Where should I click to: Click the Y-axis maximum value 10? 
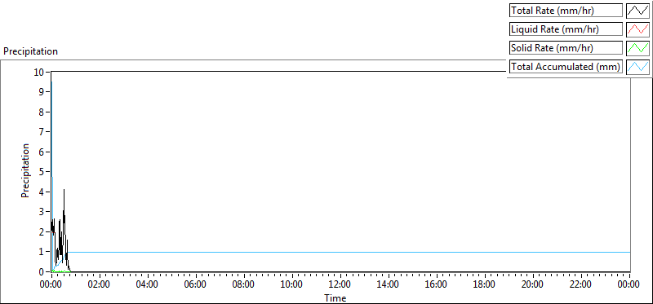pyautogui.click(x=39, y=72)
